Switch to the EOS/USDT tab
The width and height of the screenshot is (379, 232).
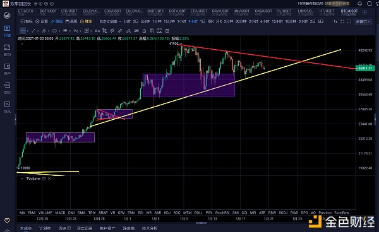click(x=112, y=12)
